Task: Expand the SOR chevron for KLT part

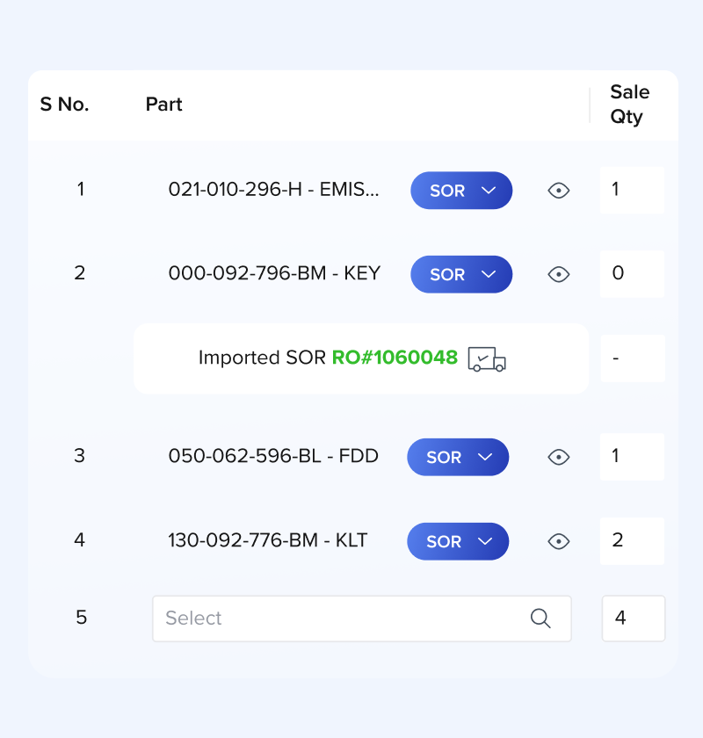Action: (x=485, y=541)
